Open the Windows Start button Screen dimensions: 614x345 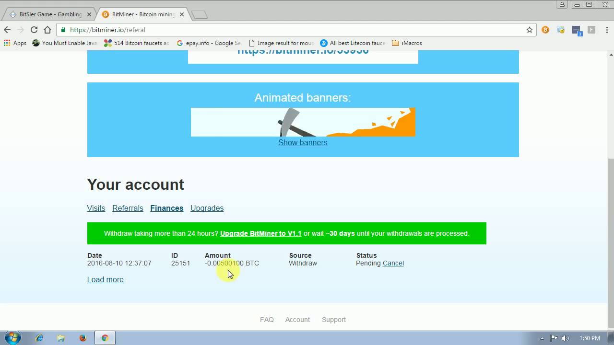(13, 338)
